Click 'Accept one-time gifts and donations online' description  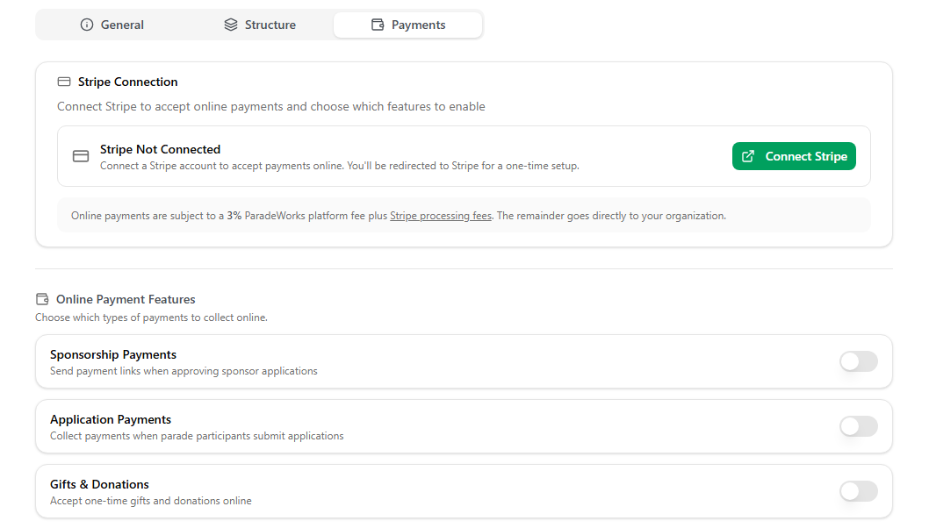(150, 501)
